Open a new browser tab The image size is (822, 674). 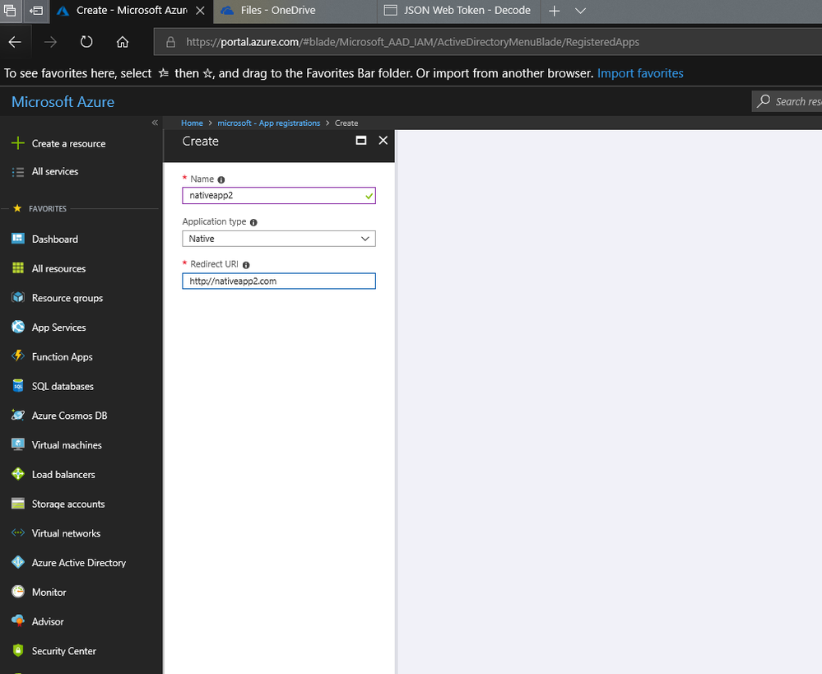[554, 11]
